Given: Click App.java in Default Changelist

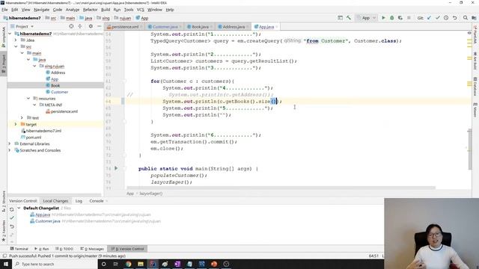Looking at the screenshot, I should (x=43, y=214).
